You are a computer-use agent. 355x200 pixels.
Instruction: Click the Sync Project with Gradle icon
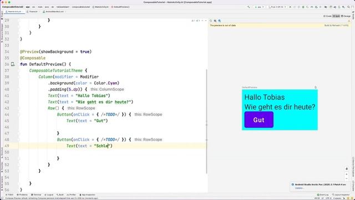click(334, 7)
